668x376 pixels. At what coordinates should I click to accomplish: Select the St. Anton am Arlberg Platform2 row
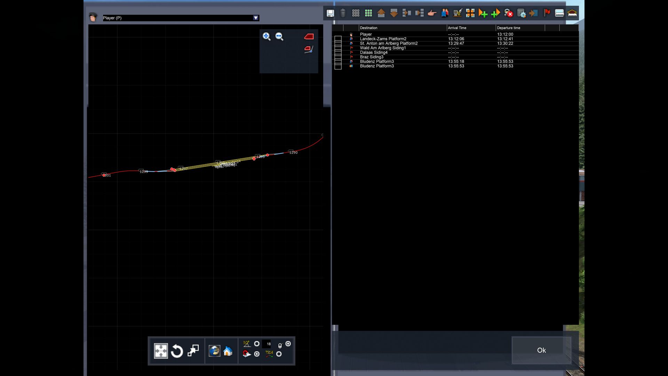[x=389, y=44]
